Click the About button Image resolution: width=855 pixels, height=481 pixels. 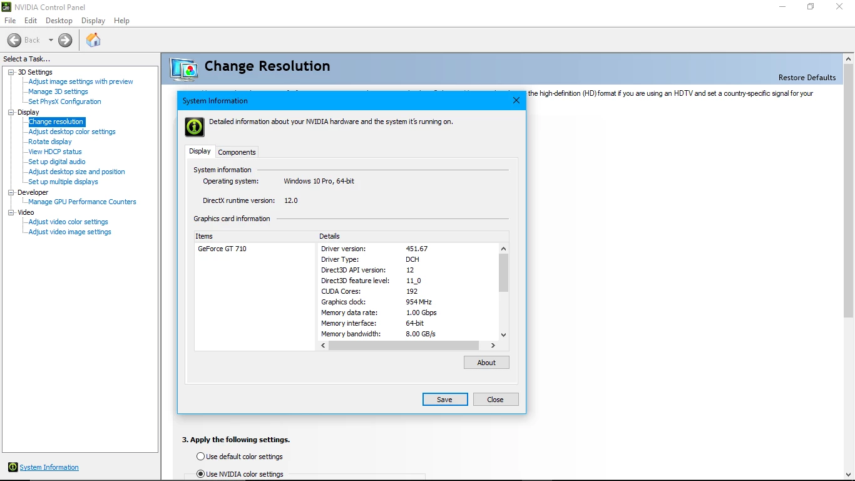point(486,363)
